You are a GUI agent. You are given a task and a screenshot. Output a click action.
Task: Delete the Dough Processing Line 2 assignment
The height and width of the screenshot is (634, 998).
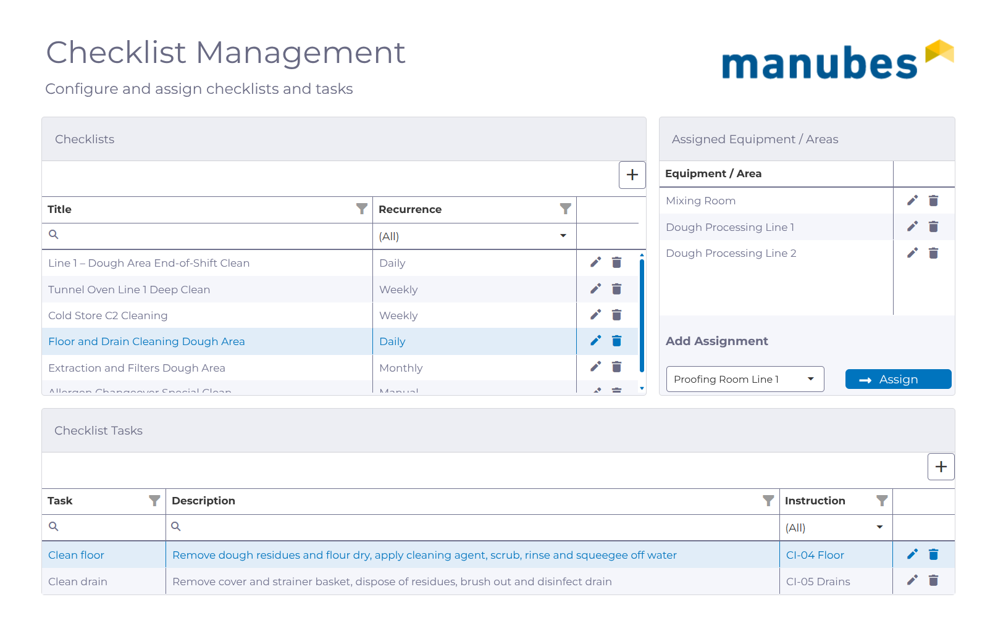point(933,252)
